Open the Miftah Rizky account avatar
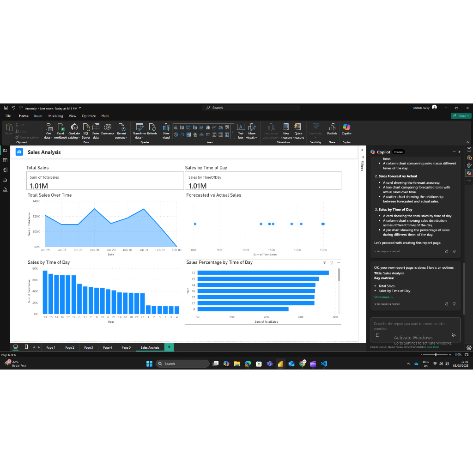 tap(434, 107)
